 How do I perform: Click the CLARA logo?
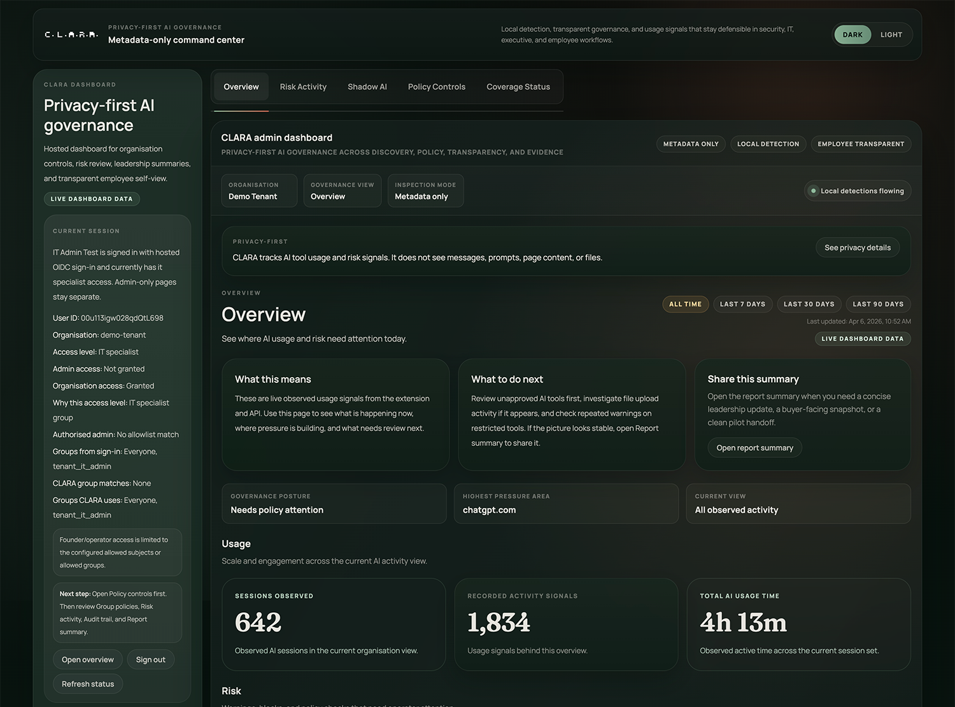(71, 34)
